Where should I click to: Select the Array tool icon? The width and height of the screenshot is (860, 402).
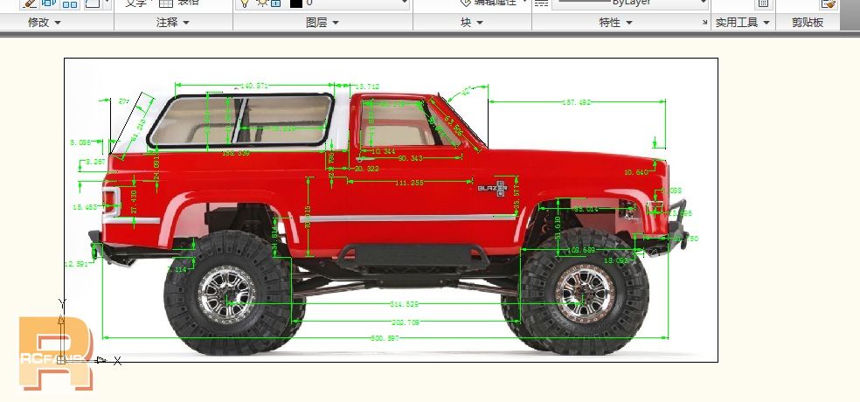click(71, 3)
